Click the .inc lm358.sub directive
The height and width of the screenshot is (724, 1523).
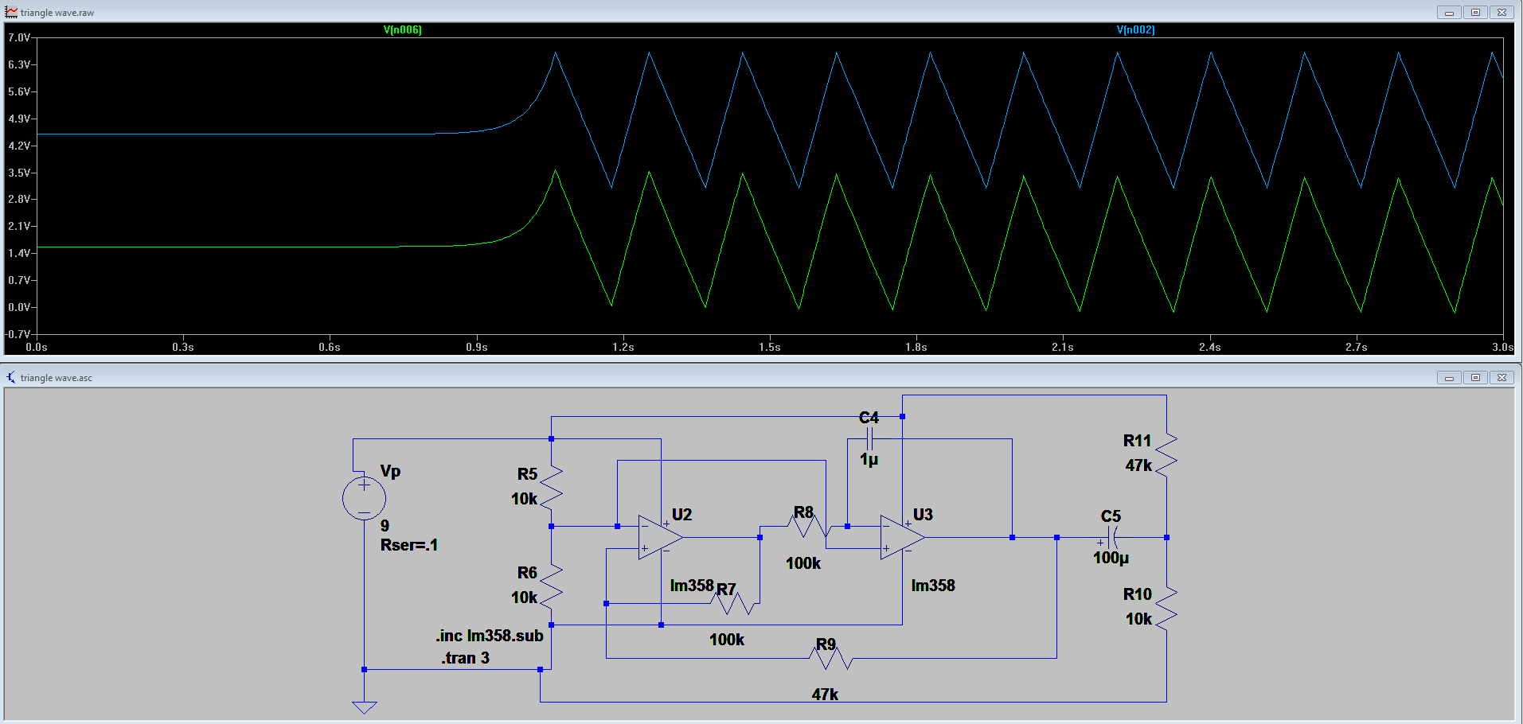490,636
